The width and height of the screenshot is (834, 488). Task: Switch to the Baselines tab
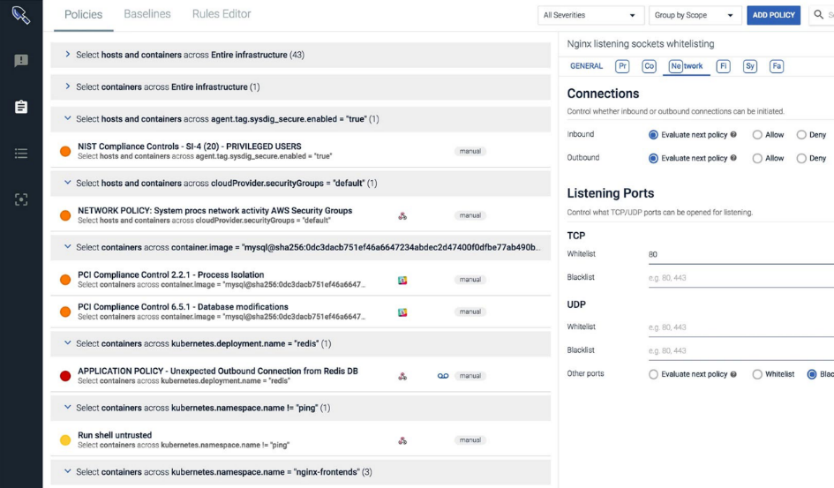coord(147,14)
